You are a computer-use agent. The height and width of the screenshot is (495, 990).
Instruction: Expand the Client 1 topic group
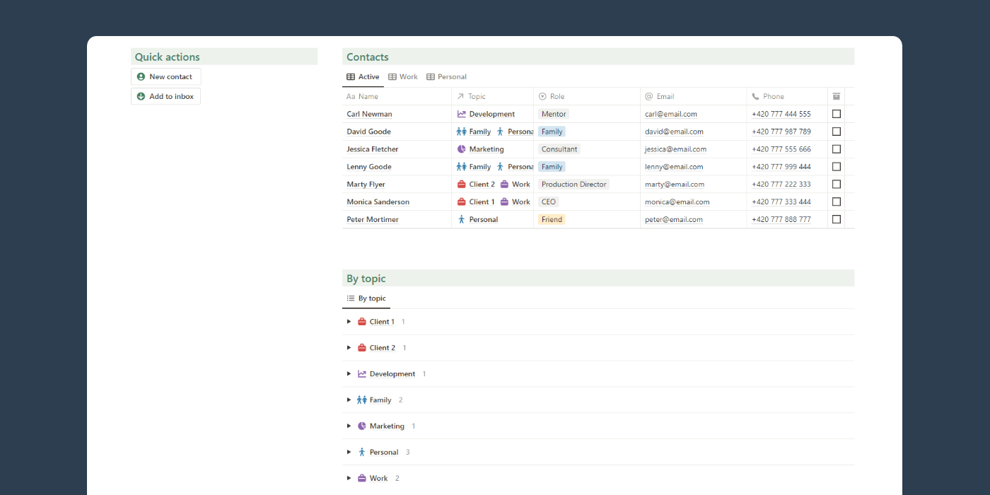(349, 322)
